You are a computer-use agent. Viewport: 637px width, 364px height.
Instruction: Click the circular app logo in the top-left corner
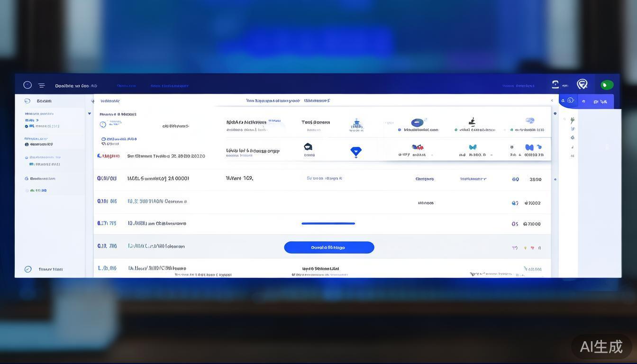click(27, 84)
